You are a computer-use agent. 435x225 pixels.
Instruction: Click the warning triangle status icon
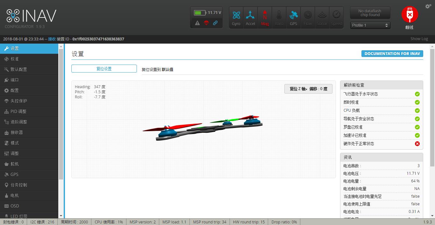[197, 23]
